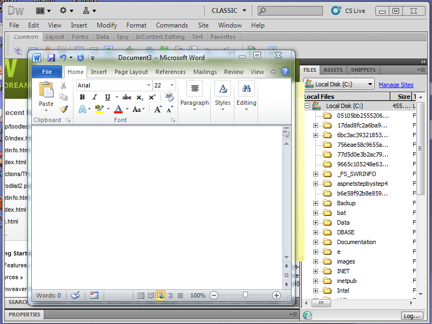Open the Arial font name dropdown
Viewport: 432px width, 324px height.
pos(148,85)
